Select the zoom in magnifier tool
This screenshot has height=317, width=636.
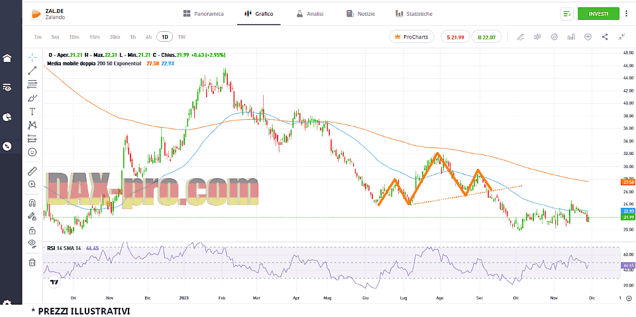pyautogui.click(x=32, y=185)
